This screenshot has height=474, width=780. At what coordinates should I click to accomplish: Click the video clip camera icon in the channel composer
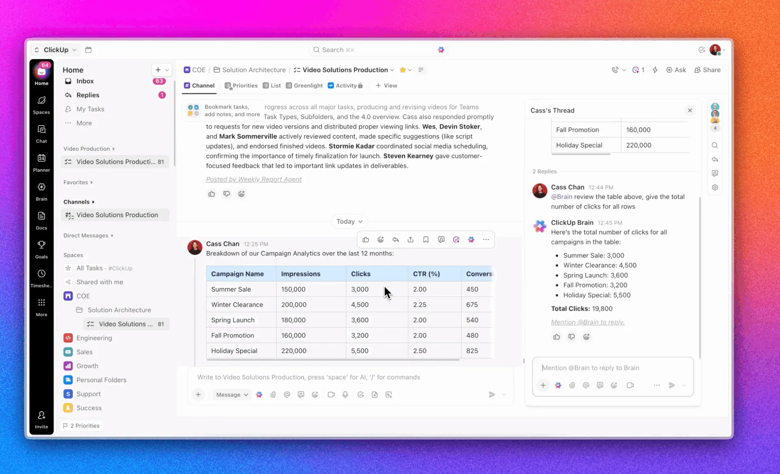pos(331,394)
